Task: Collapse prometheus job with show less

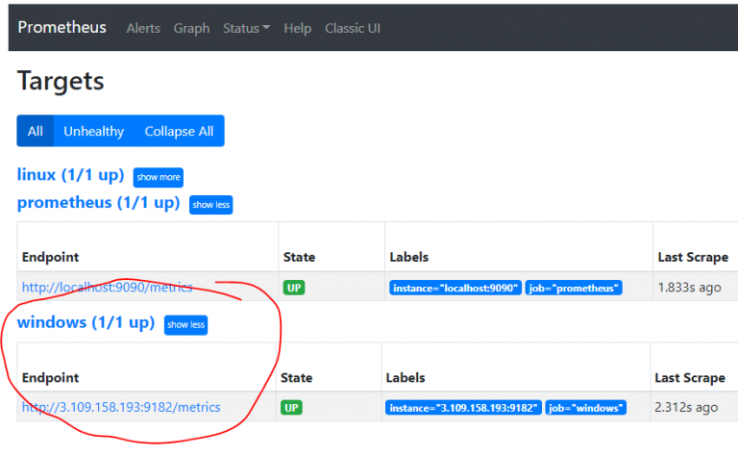Action: click(x=210, y=204)
